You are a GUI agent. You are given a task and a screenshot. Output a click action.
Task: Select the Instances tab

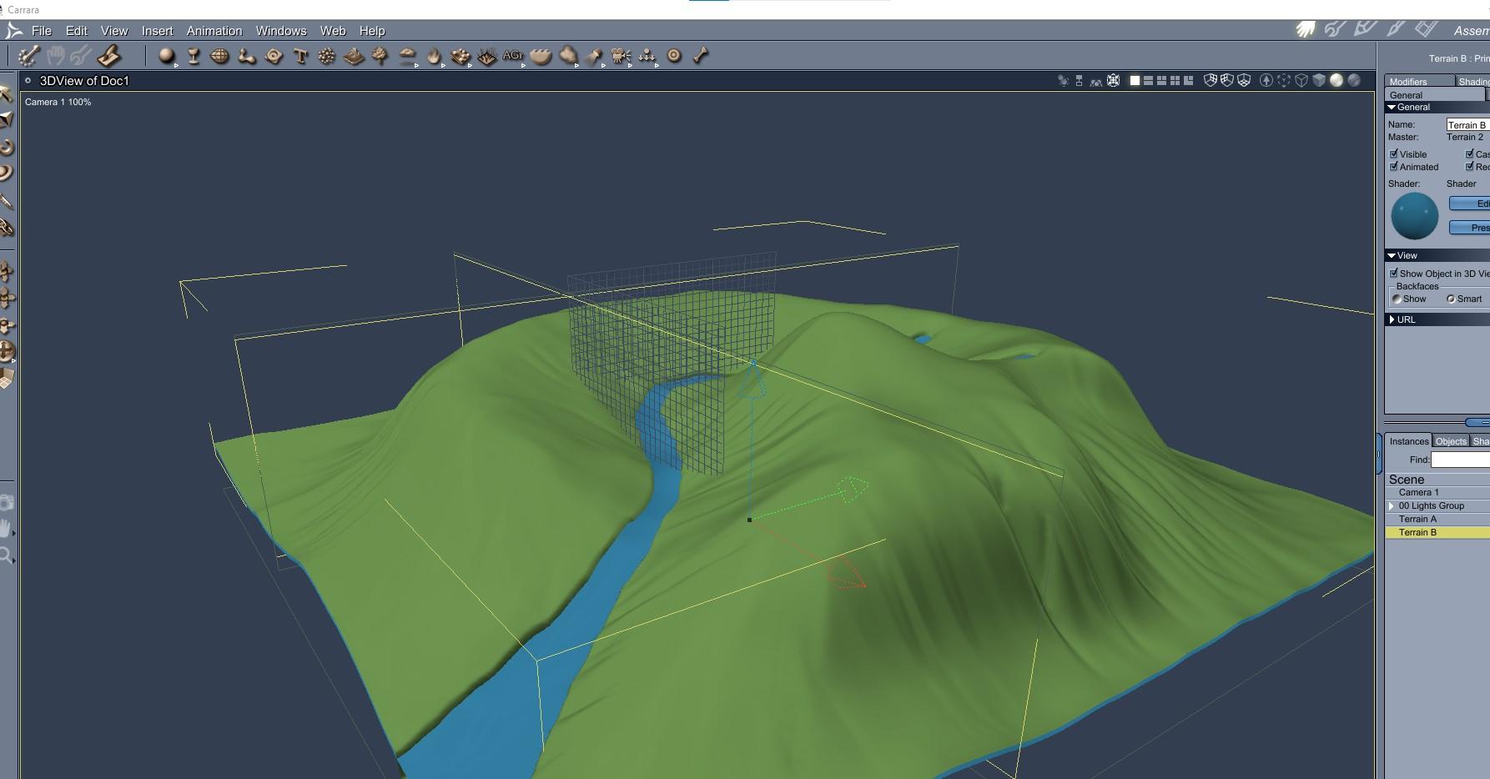click(1409, 441)
